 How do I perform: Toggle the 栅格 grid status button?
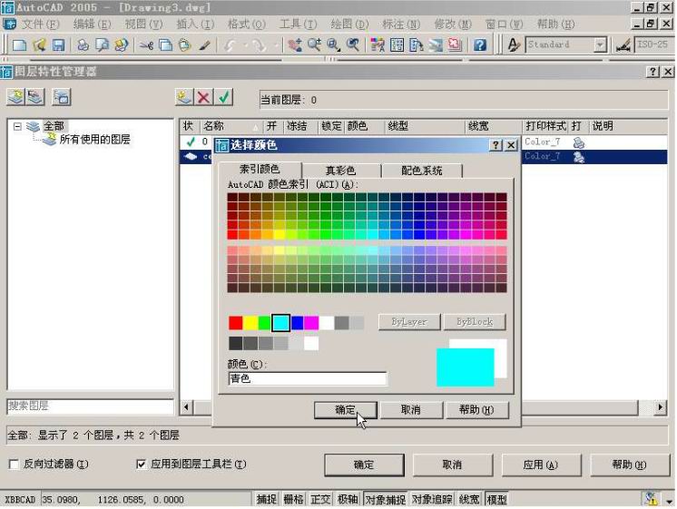coord(294,499)
